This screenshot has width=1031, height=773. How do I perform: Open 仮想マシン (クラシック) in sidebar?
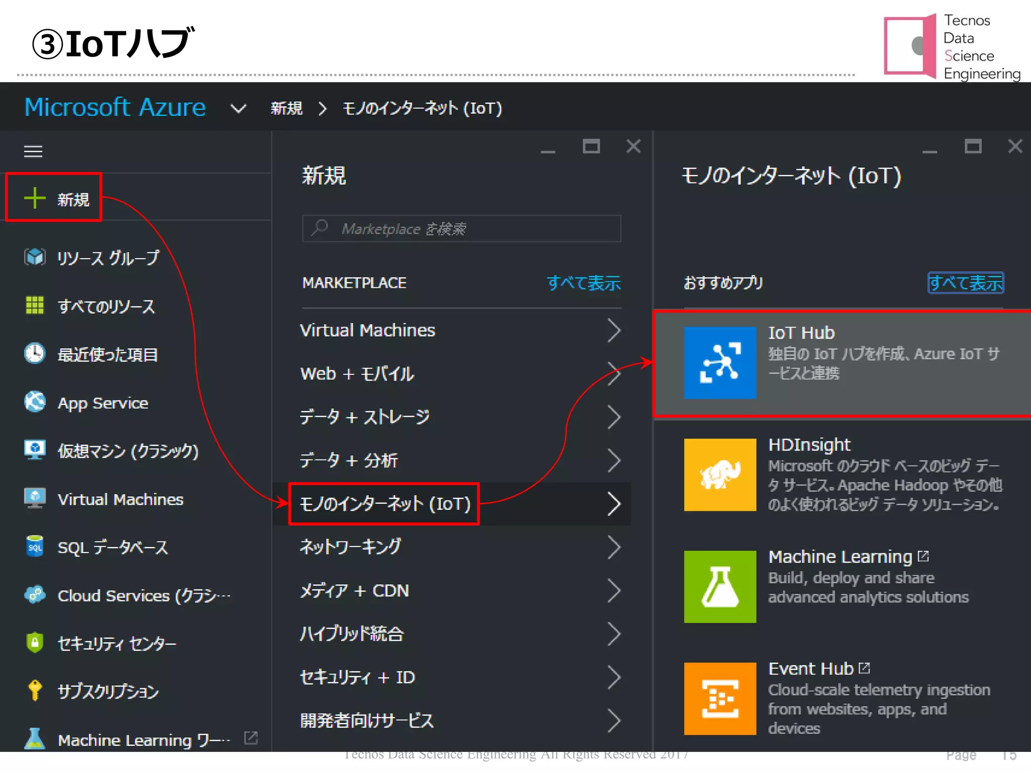point(128,451)
